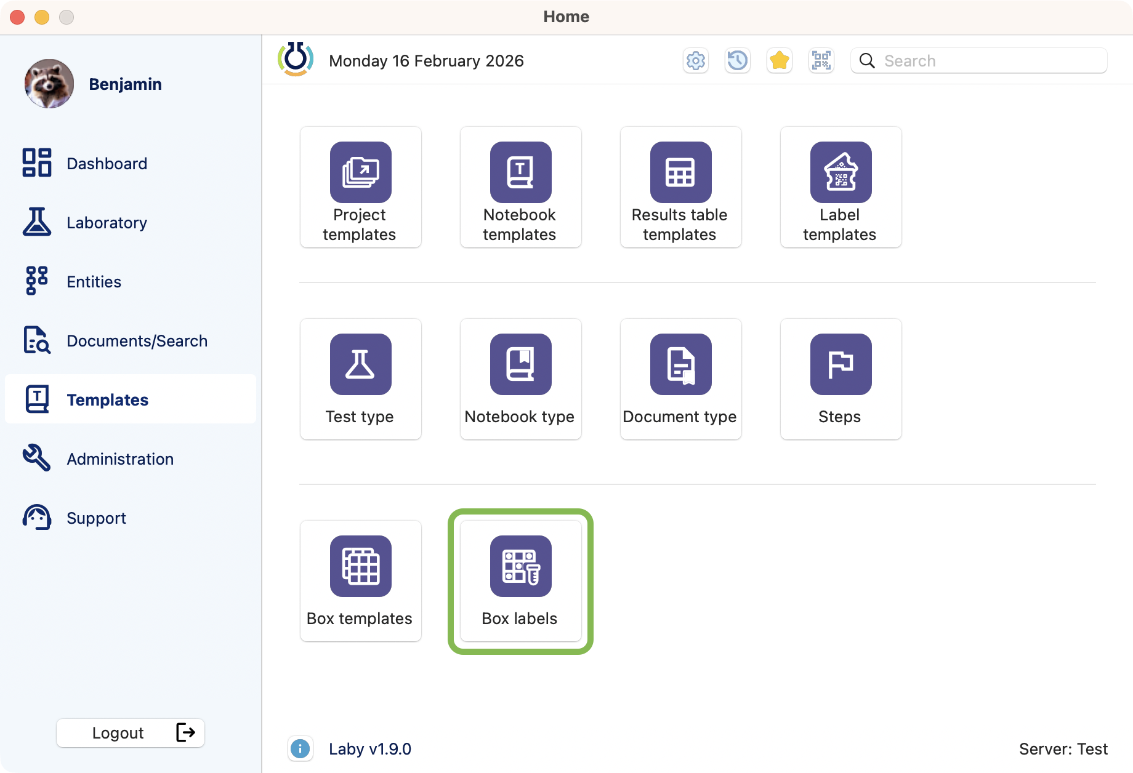Select the Test type icon
The height and width of the screenshot is (773, 1133).
coord(360,364)
